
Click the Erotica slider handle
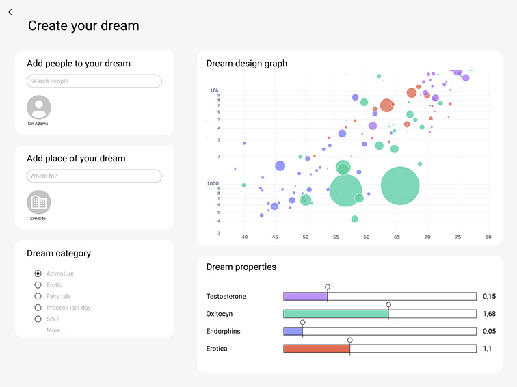(x=349, y=340)
